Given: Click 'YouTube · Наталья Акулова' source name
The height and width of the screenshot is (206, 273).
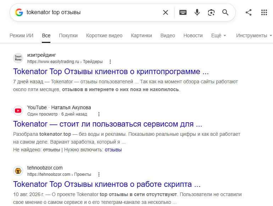Looking at the screenshot, I should (x=59, y=108).
